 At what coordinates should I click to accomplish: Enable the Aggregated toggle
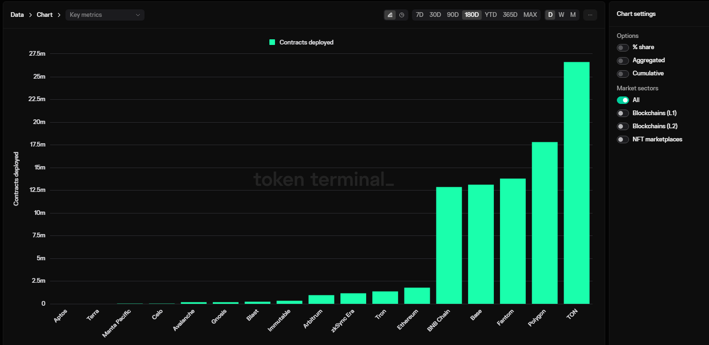[x=623, y=60]
